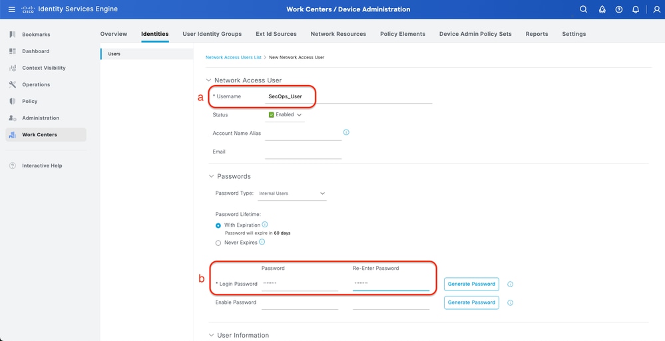The height and width of the screenshot is (341, 665).
Task: Open the notifications bell icon
Action: (635, 9)
